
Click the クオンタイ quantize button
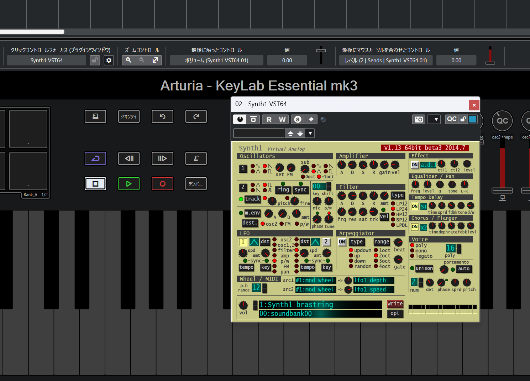click(x=129, y=116)
